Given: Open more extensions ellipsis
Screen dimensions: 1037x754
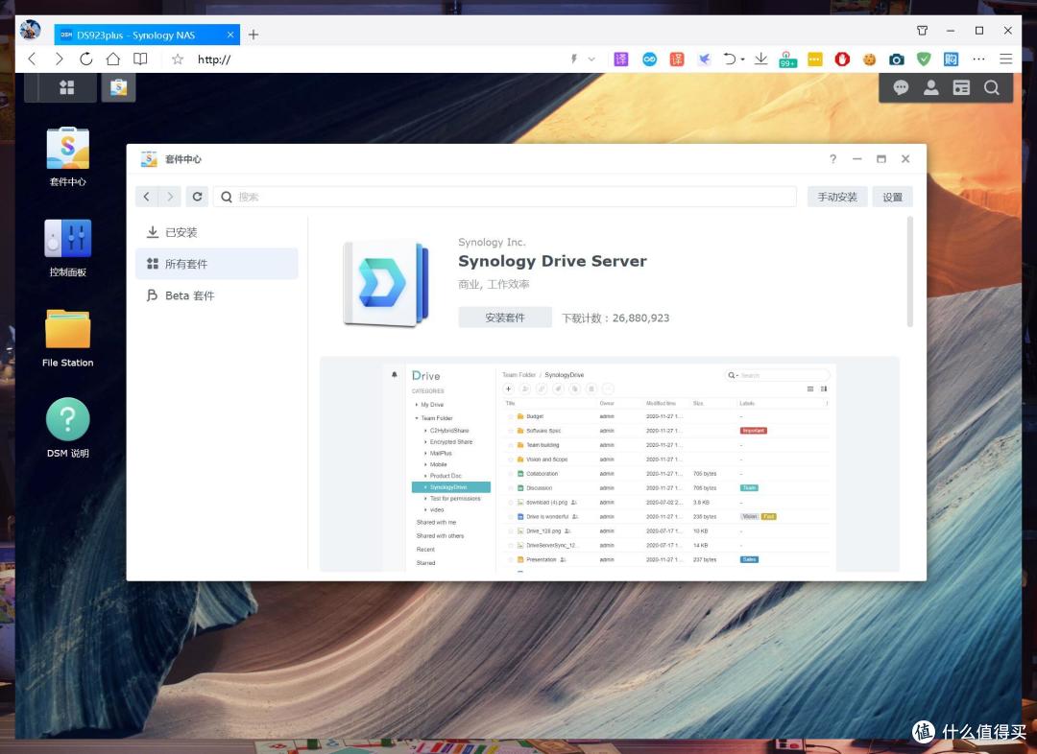Looking at the screenshot, I should [978, 59].
